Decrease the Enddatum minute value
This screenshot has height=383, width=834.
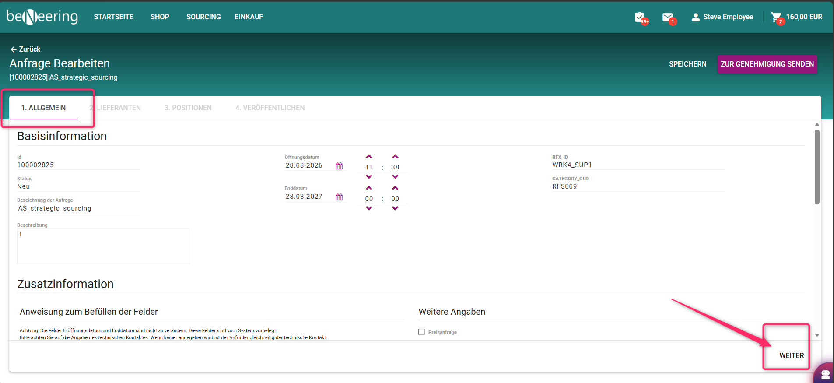[395, 208]
